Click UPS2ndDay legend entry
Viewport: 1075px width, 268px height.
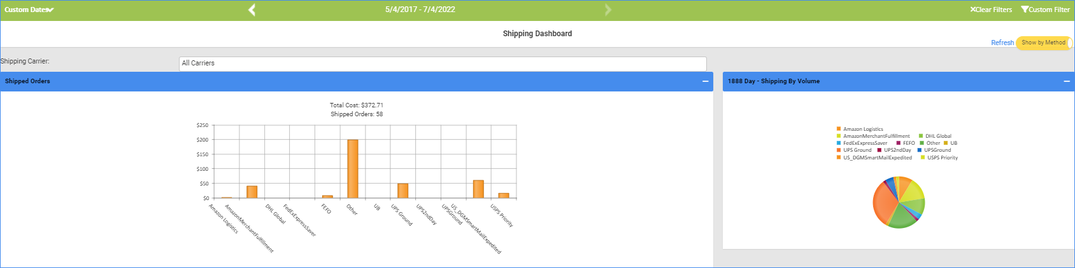pyautogui.click(x=894, y=150)
